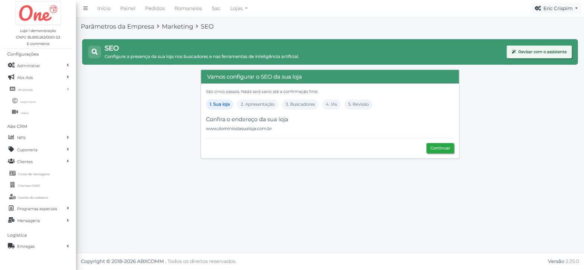
Task: Expand the Entregas submenu chevron
Action: point(68,246)
